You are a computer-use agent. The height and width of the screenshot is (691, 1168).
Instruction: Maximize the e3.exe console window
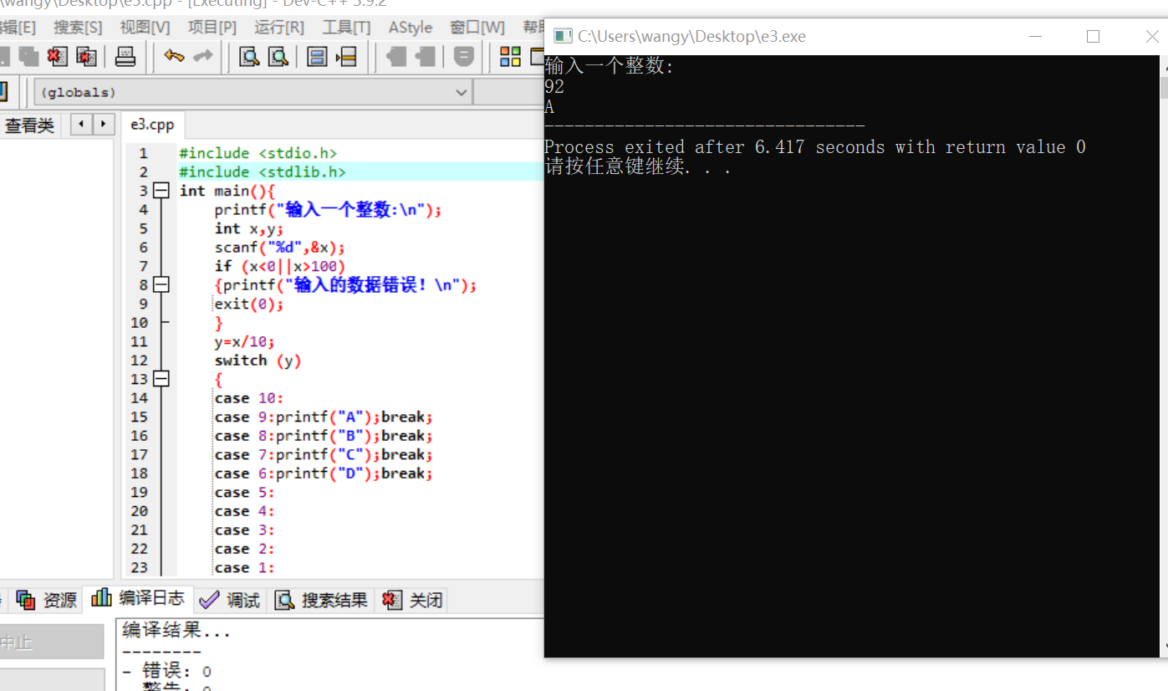point(1093,36)
